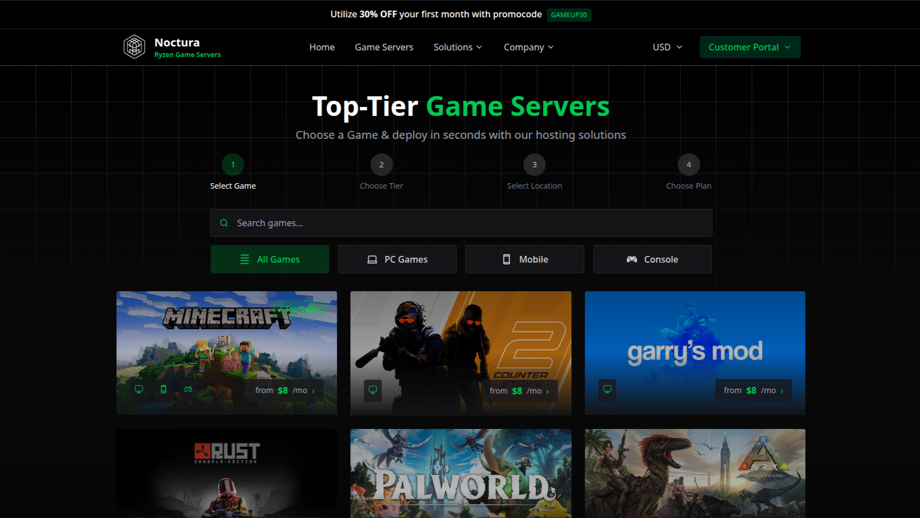Show only Console games
The image size is (920, 518).
[653, 259]
